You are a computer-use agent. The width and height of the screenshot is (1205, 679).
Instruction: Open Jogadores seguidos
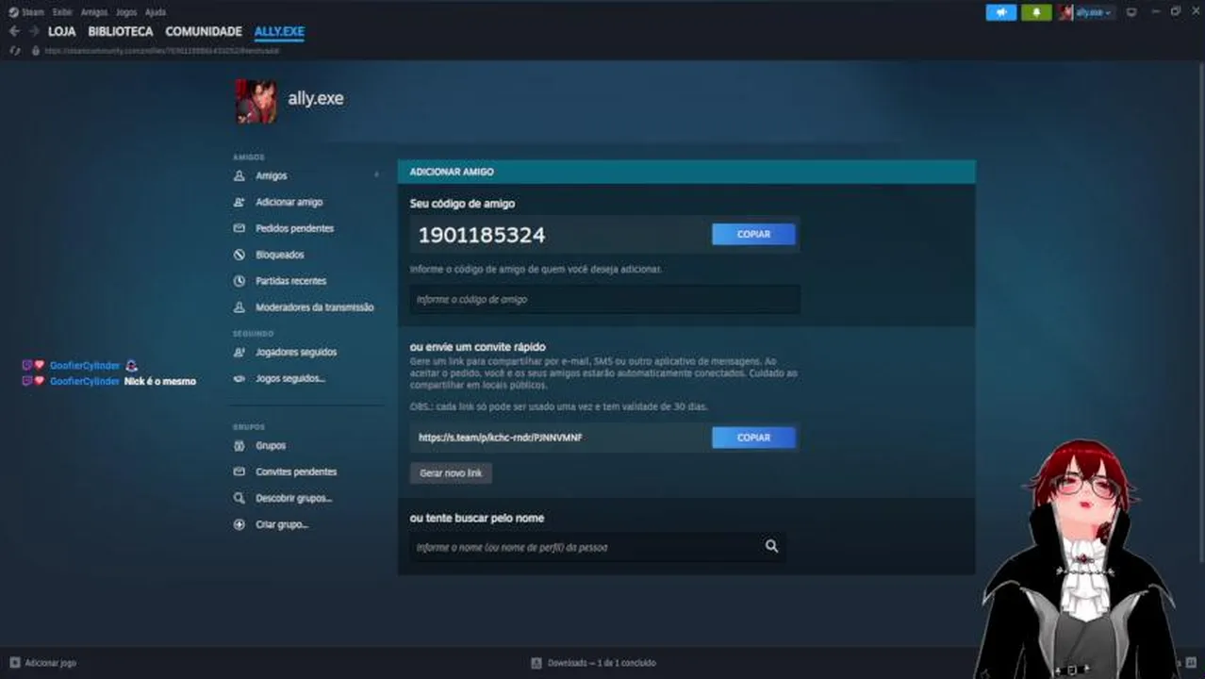click(296, 352)
